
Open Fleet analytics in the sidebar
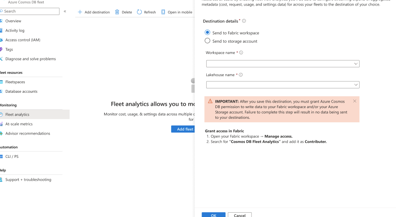[17, 114]
